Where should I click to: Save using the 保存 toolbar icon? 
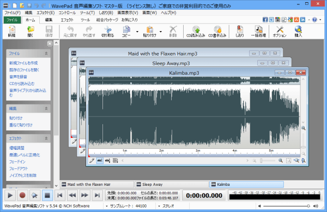49,32
